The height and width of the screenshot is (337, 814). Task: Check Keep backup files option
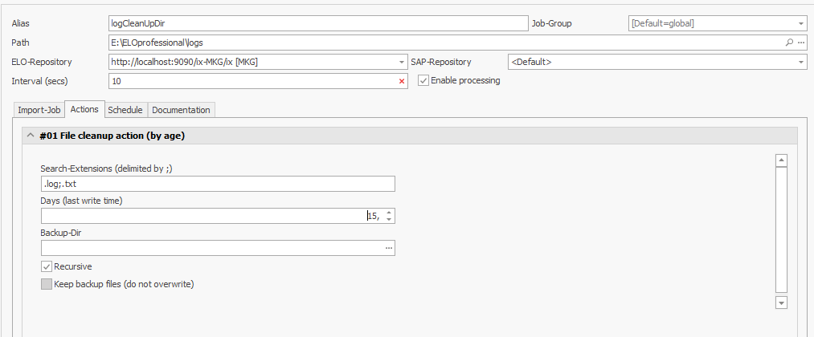pyautogui.click(x=47, y=284)
